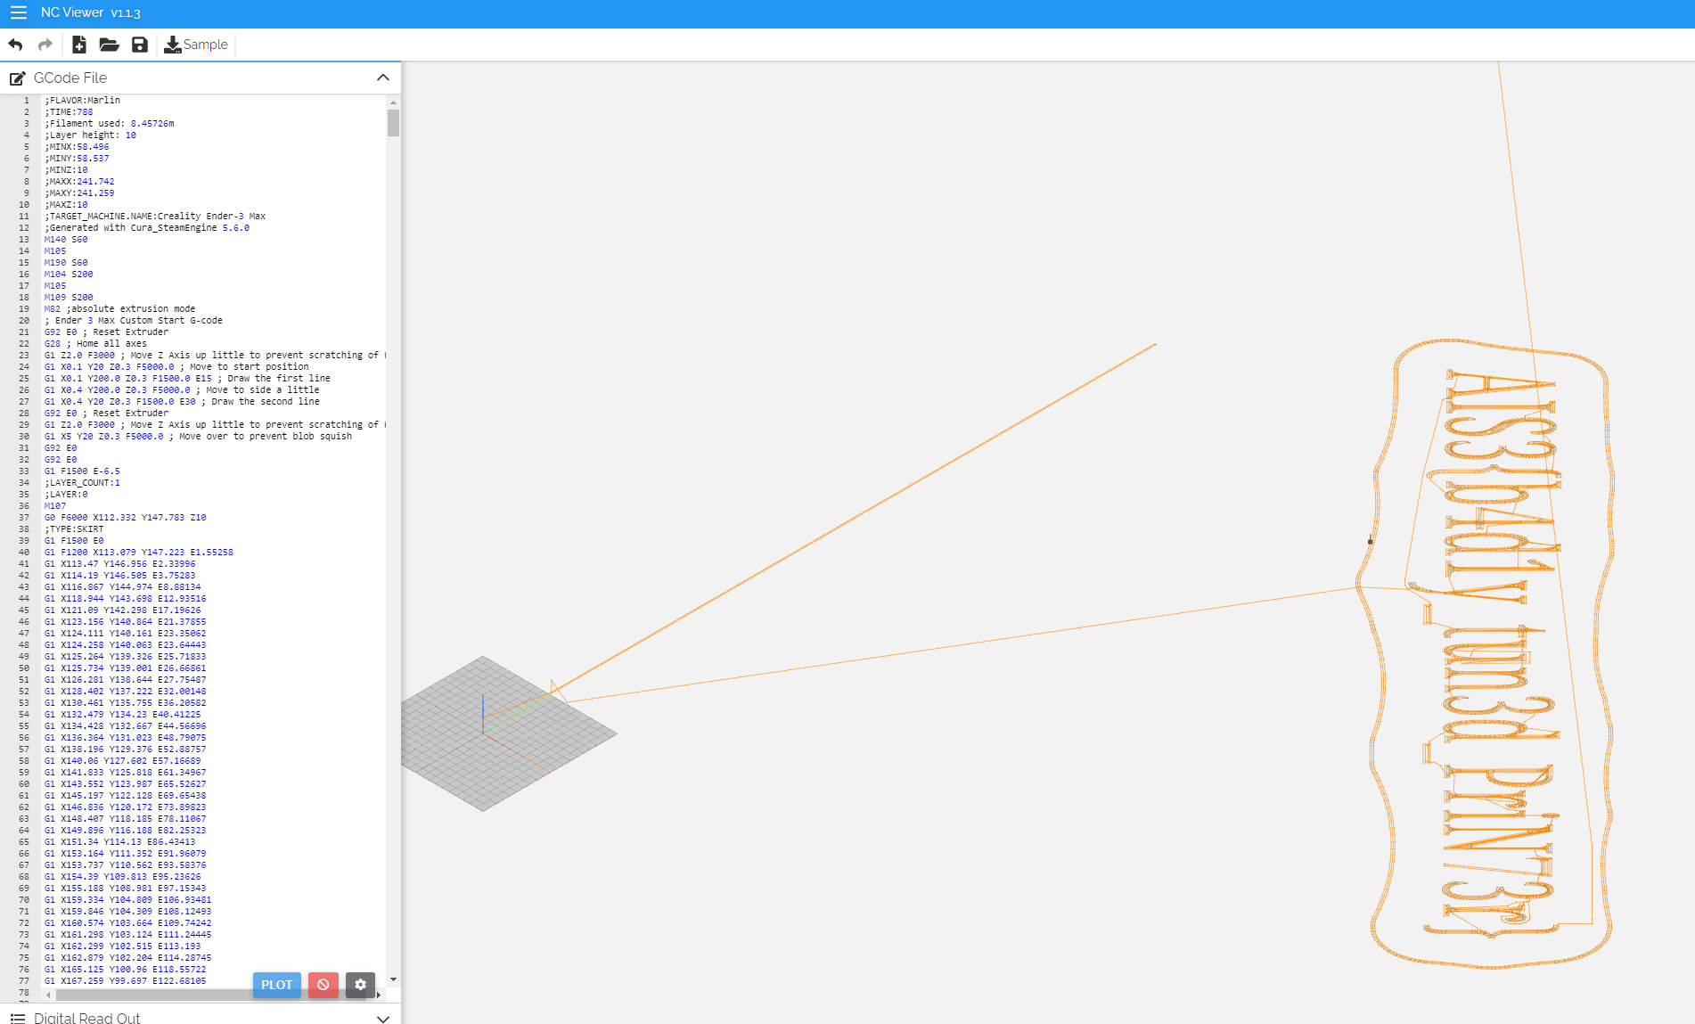Viewport: 1695px width, 1024px height.
Task: Collapse the GCode File panel
Action: coord(383,78)
